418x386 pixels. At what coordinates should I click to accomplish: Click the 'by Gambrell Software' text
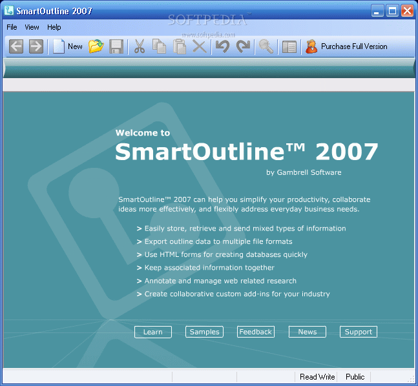pyautogui.click(x=304, y=172)
